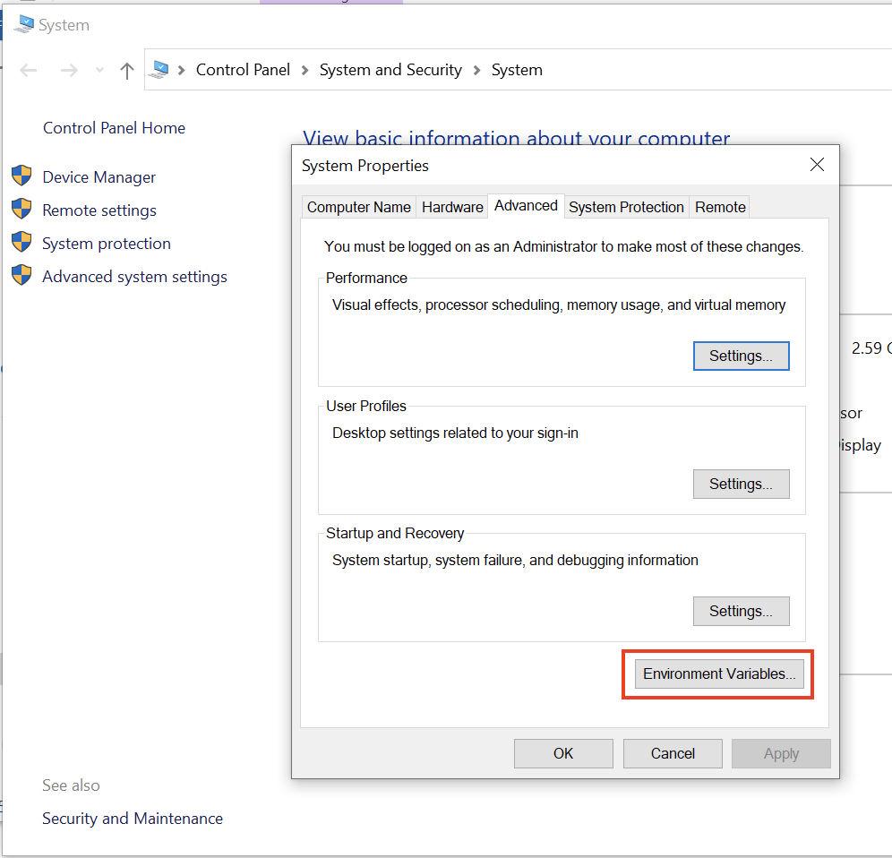The image size is (892, 858).
Task: Confirm with OK button
Action: (563, 754)
